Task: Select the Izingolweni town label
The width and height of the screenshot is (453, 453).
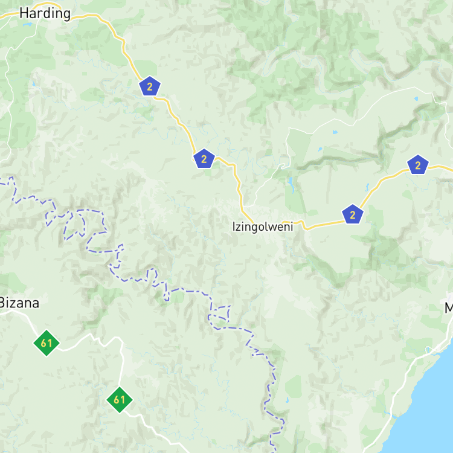Action: pos(263,226)
